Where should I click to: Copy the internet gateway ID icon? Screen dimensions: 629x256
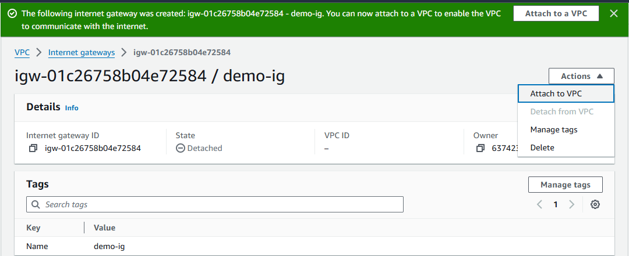[33, 149]
